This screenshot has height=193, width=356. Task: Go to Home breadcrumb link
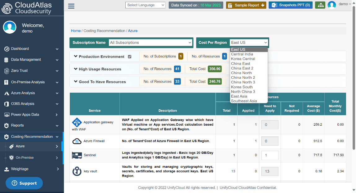pos(76,31)
